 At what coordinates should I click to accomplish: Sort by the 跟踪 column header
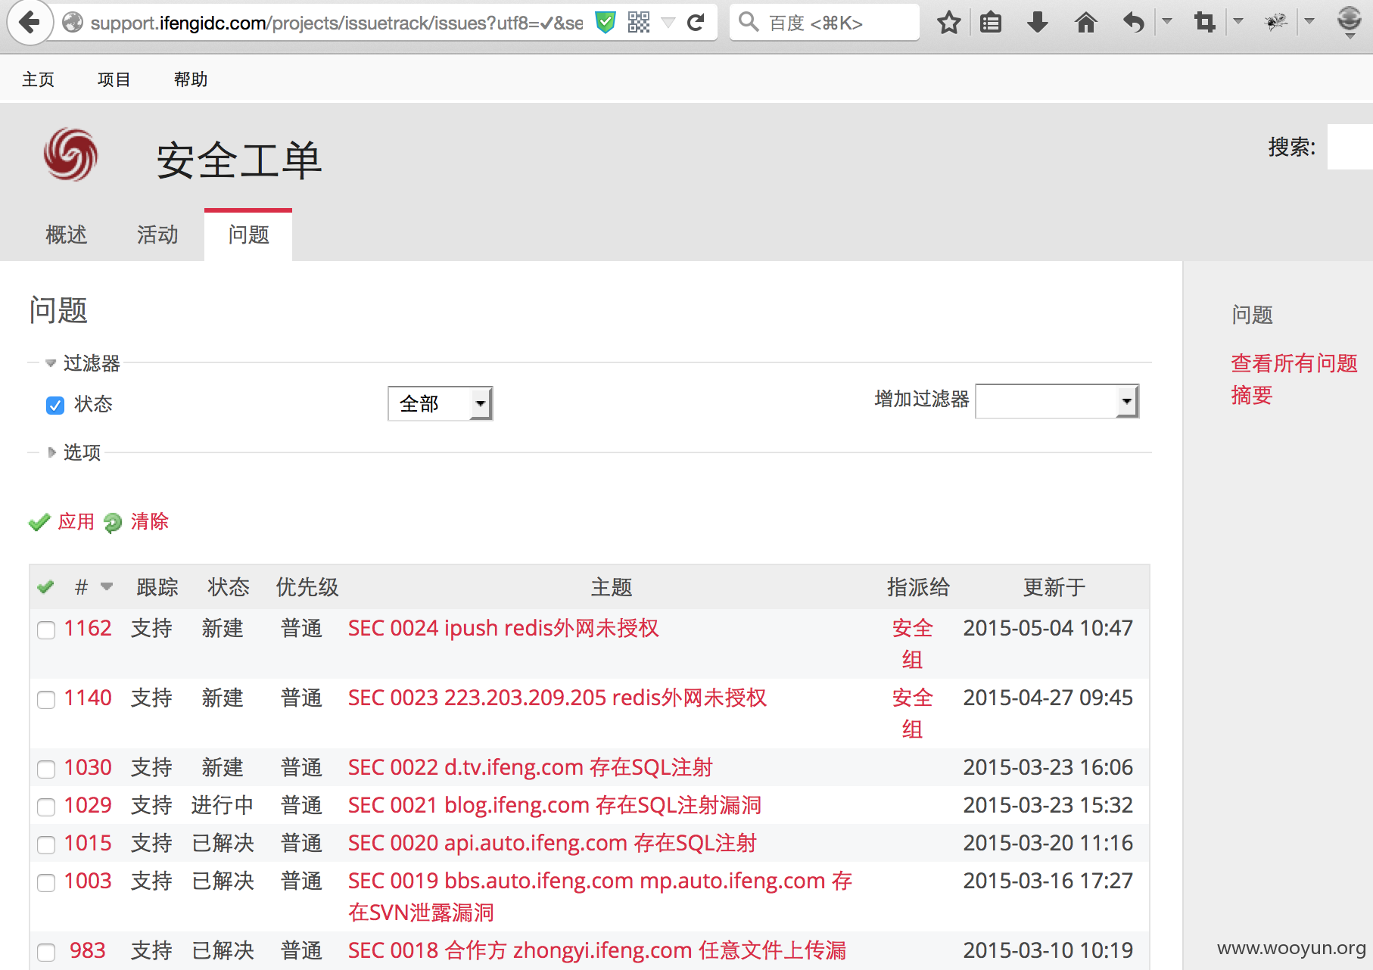coord(157,587)
